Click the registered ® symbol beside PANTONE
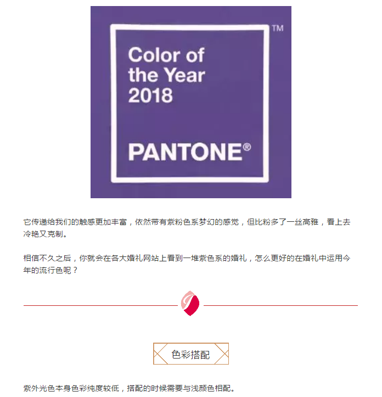This screenshot has width=382, height=397. [247, 147]
